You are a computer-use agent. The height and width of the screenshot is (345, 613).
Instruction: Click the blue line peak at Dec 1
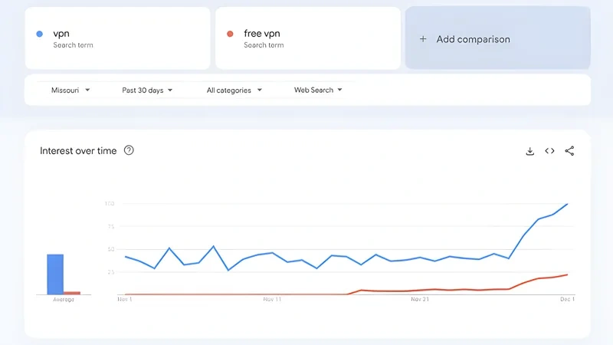[x=567, y=204]
